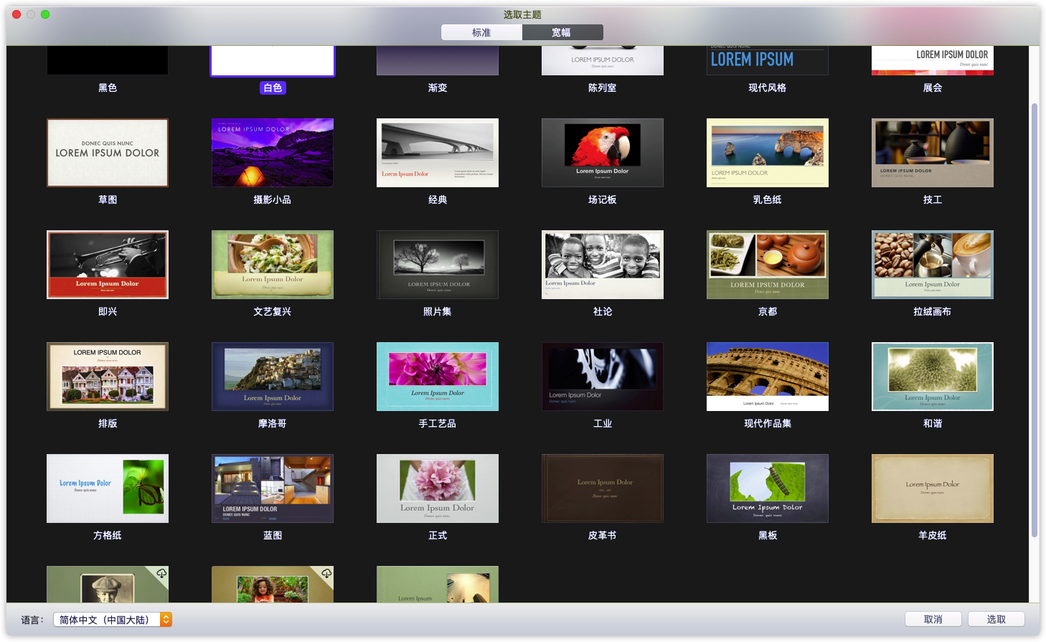Switch to the 宽幅 tab
Viewport: 1046px width, 642px height.
click(x=562, y=32)
